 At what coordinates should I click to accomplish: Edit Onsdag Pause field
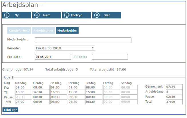coord(59,97)
